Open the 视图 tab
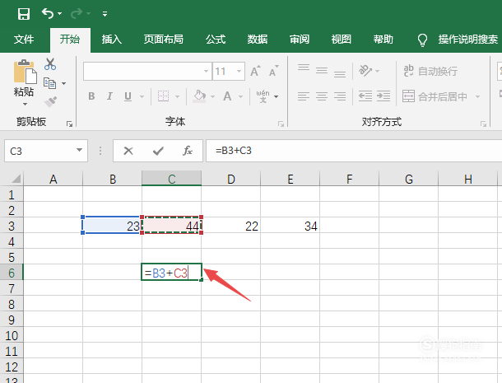502x383 pixels. click(x=342, y=40)
